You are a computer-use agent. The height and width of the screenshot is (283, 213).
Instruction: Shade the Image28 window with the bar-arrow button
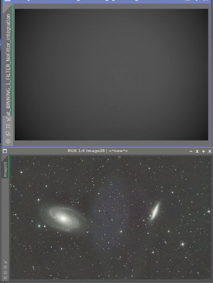197,151
